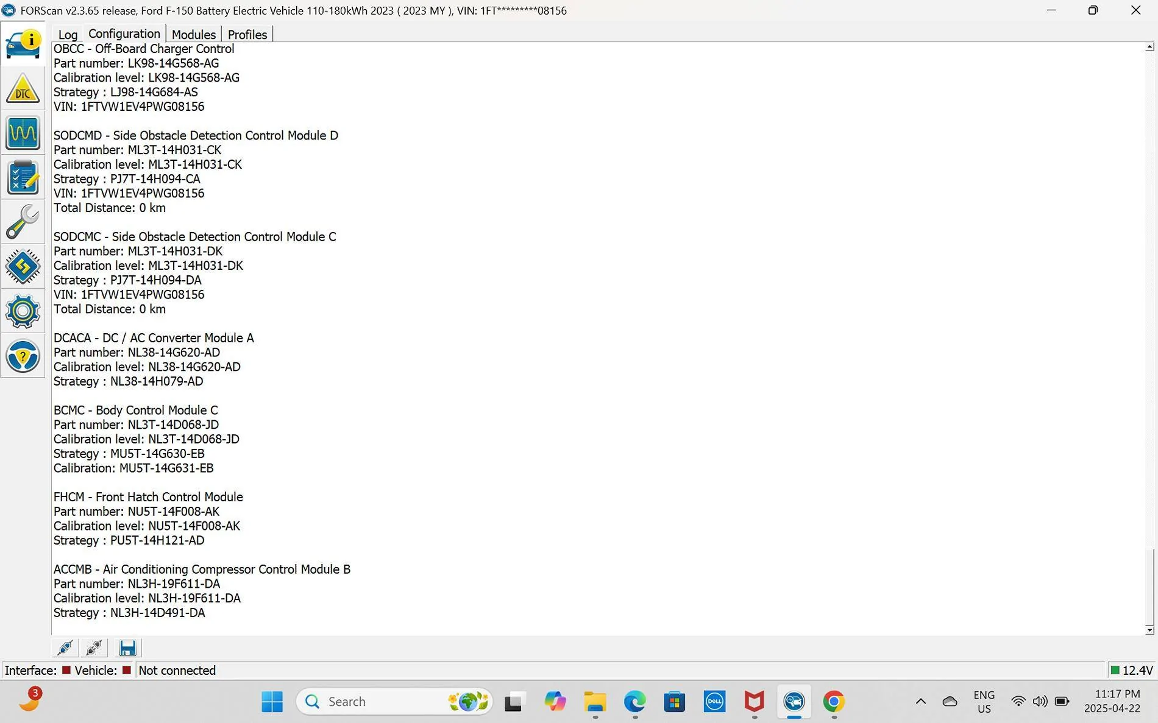
Task: Open the steering wheel Help section
Action: pyautogui.click(x=23, y=356)
